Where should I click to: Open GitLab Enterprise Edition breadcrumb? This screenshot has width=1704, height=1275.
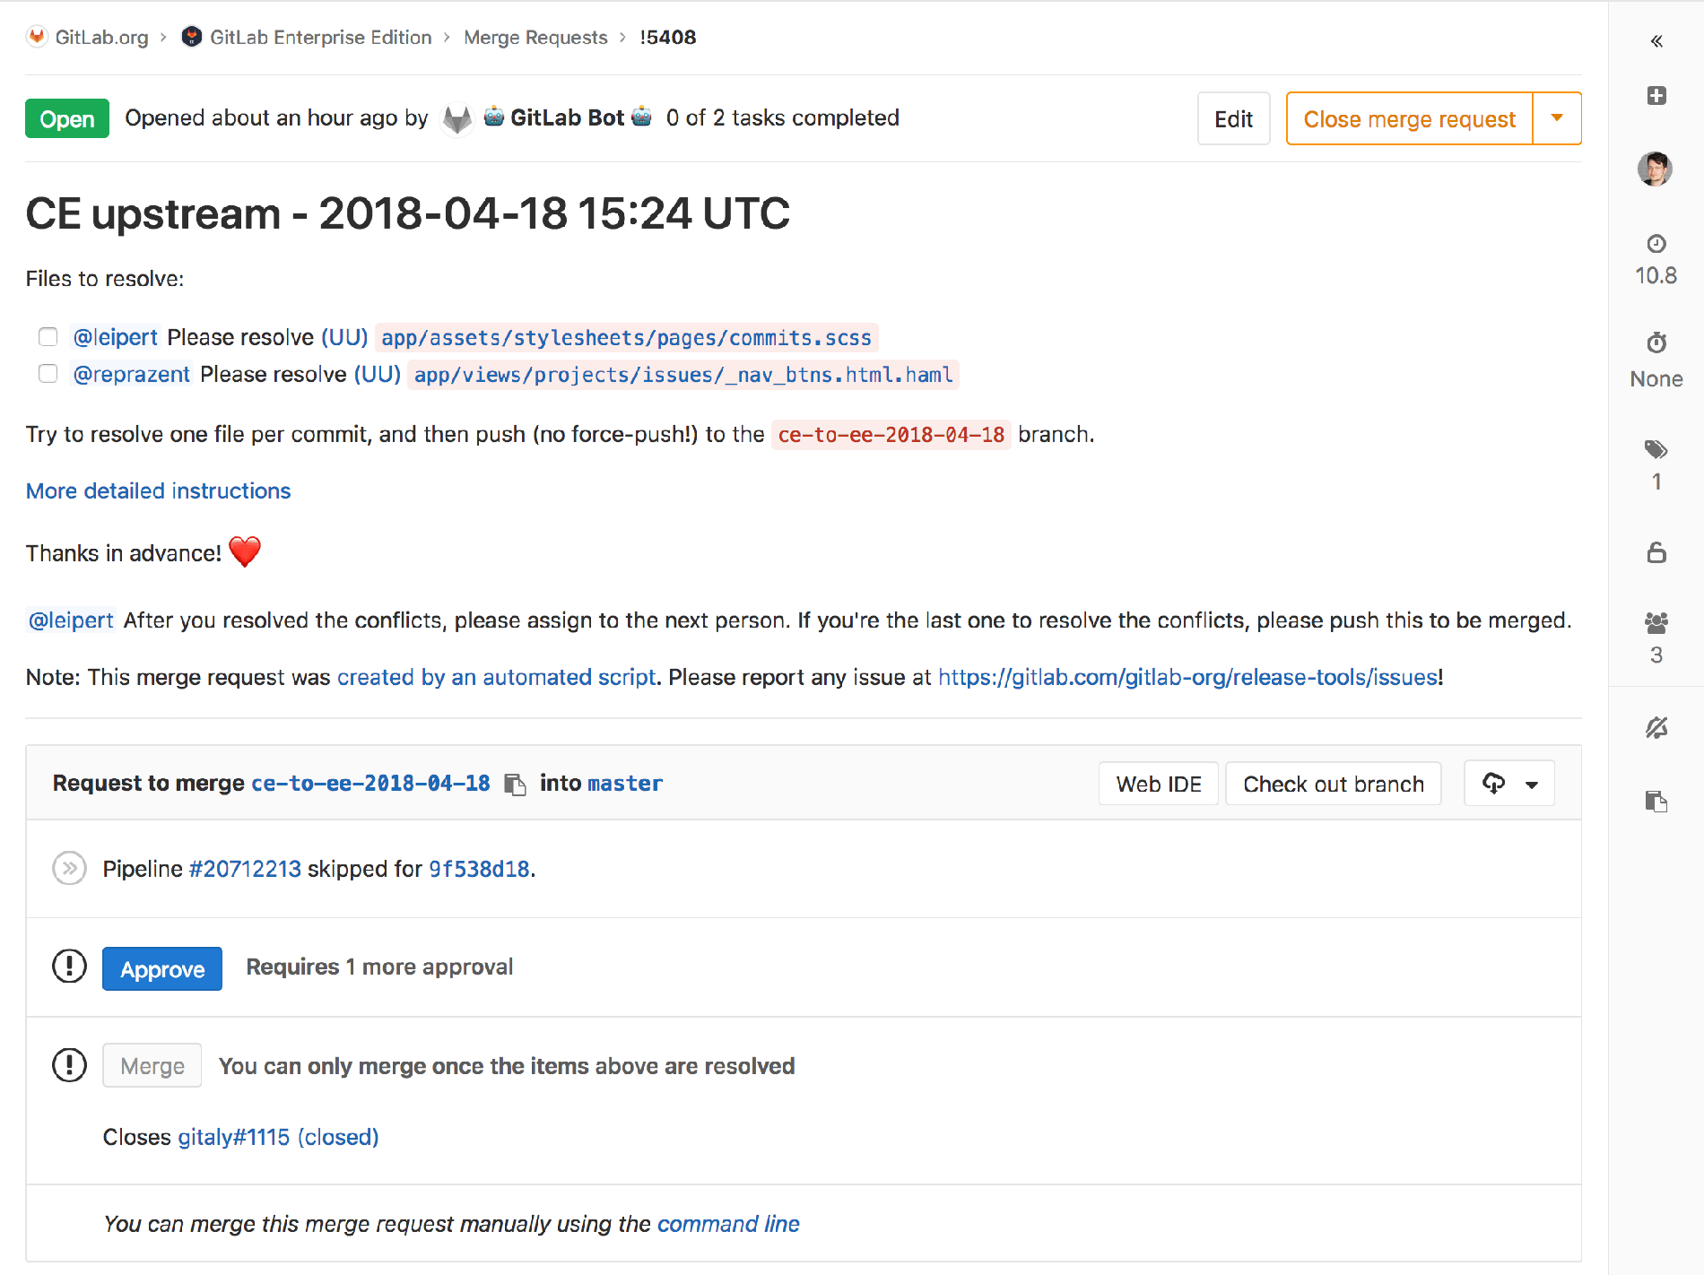(320, 38)
